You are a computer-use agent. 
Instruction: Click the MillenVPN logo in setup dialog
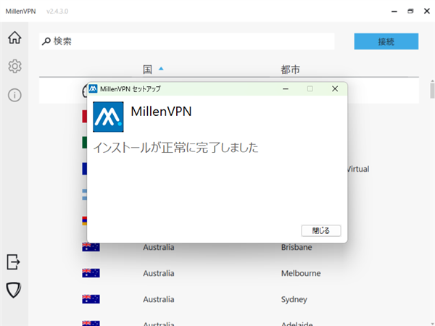108,117
